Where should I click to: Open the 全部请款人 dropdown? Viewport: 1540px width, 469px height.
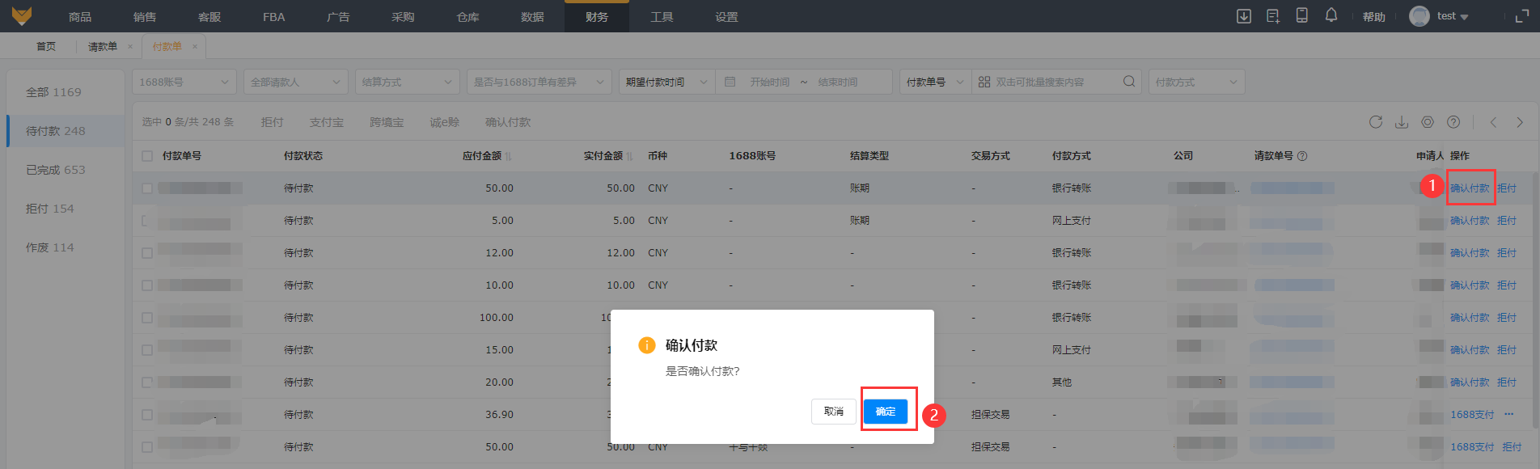coord(295,82)
